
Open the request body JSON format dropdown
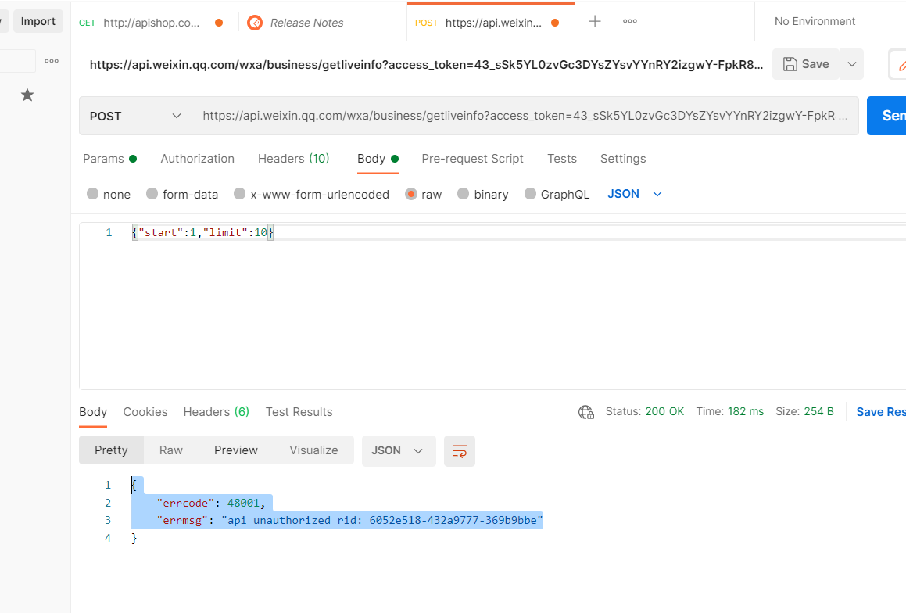635,194
